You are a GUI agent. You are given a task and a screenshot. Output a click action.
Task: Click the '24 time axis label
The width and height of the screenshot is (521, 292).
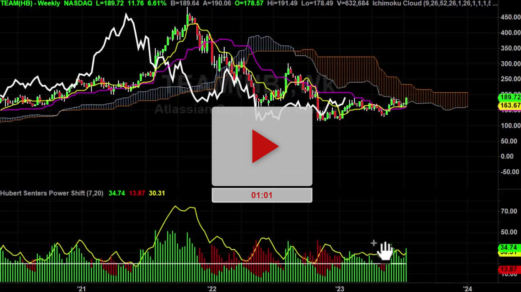[467, 289]
